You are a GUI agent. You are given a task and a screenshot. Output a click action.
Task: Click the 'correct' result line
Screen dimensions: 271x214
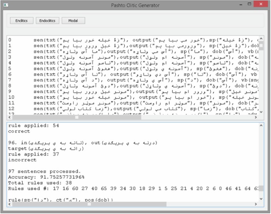click(19, 131)
